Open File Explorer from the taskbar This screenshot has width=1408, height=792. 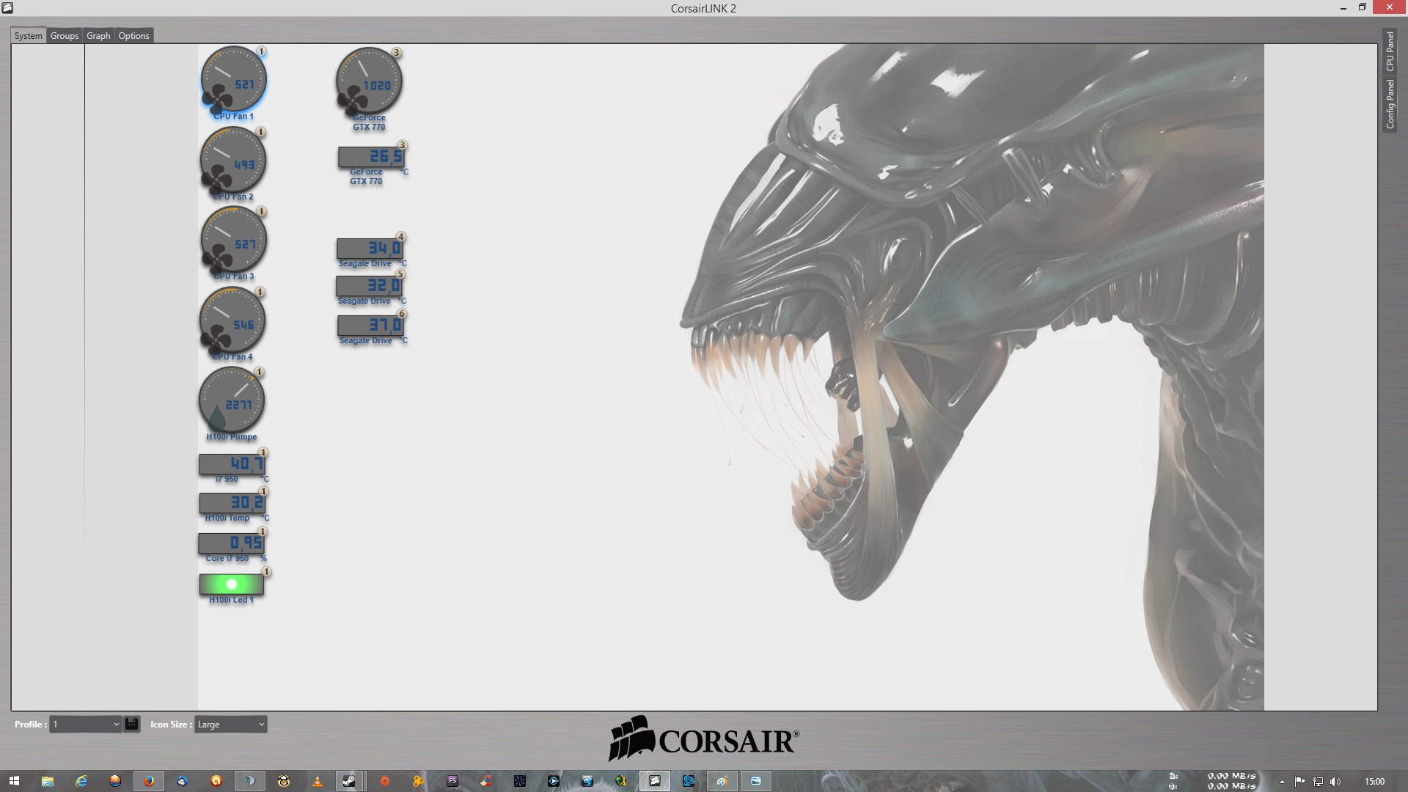pos(48,781)
